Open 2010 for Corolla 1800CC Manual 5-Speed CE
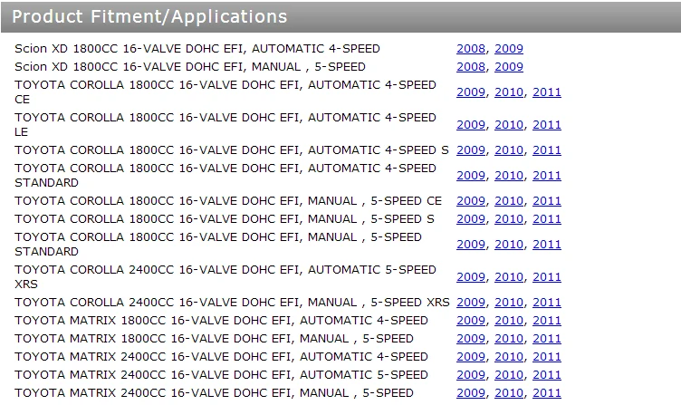 click(509, 201)
